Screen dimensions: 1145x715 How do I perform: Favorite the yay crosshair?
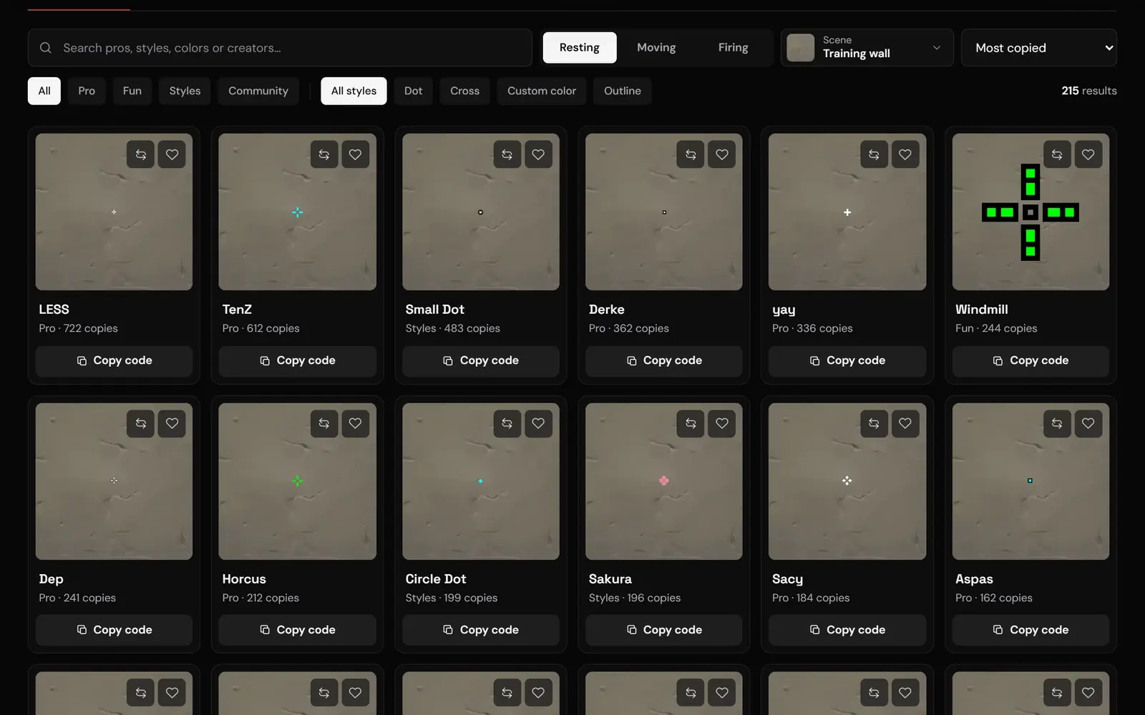[905, 154]
